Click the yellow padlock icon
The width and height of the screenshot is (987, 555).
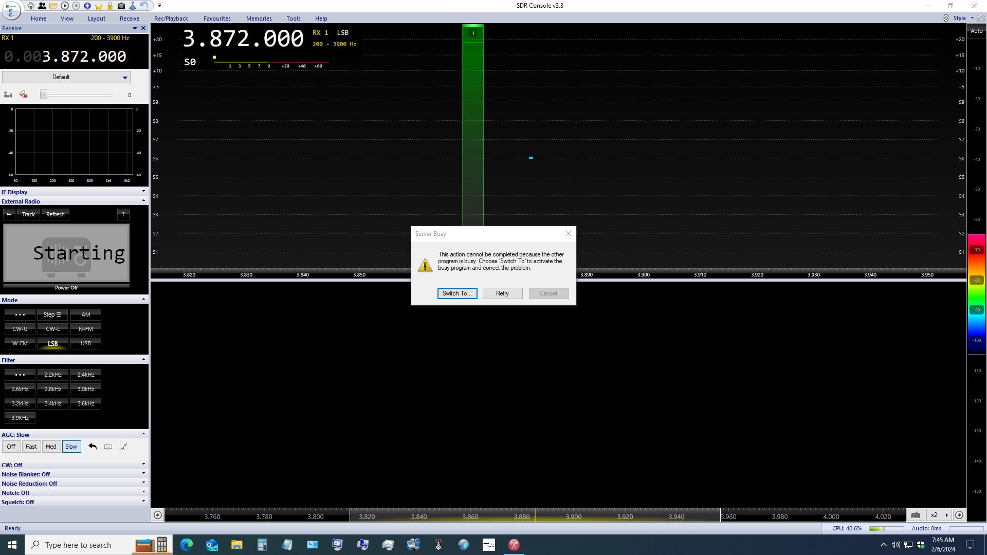[110, 6]
